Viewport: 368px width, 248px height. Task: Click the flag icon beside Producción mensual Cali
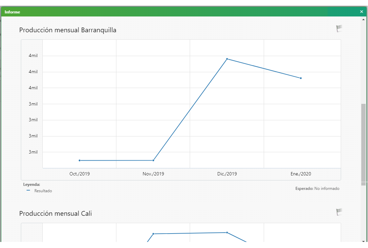339,212
